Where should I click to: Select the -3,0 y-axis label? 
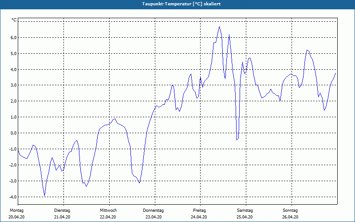point(13,181)
